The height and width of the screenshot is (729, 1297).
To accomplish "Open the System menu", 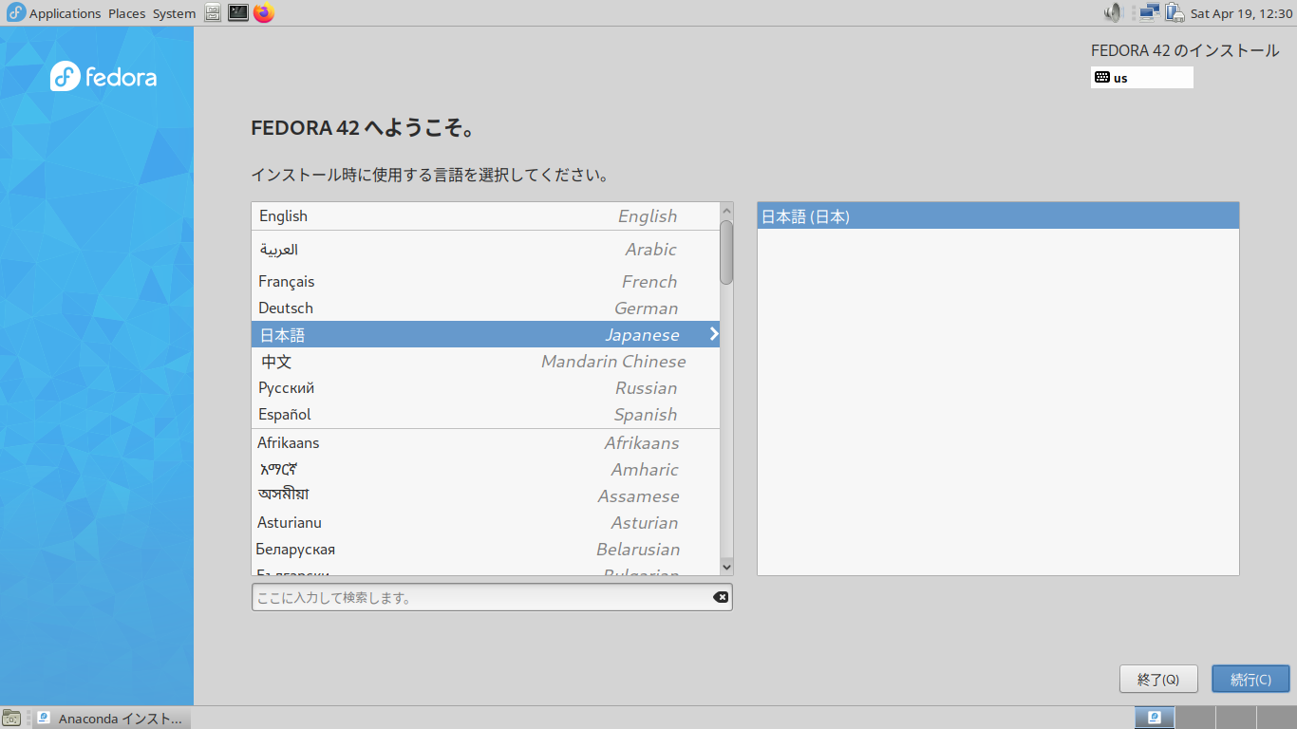I will [x=174, y=13].
